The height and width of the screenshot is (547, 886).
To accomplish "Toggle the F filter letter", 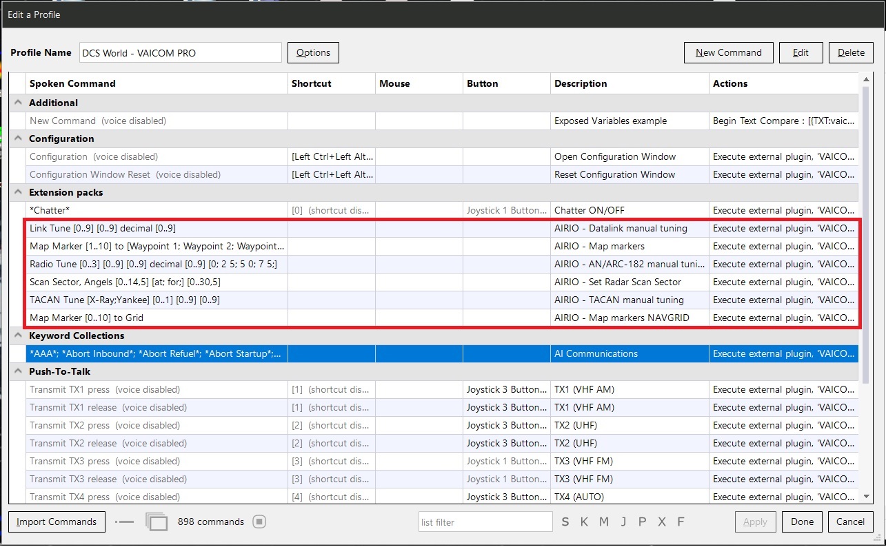I will [681, 522].
